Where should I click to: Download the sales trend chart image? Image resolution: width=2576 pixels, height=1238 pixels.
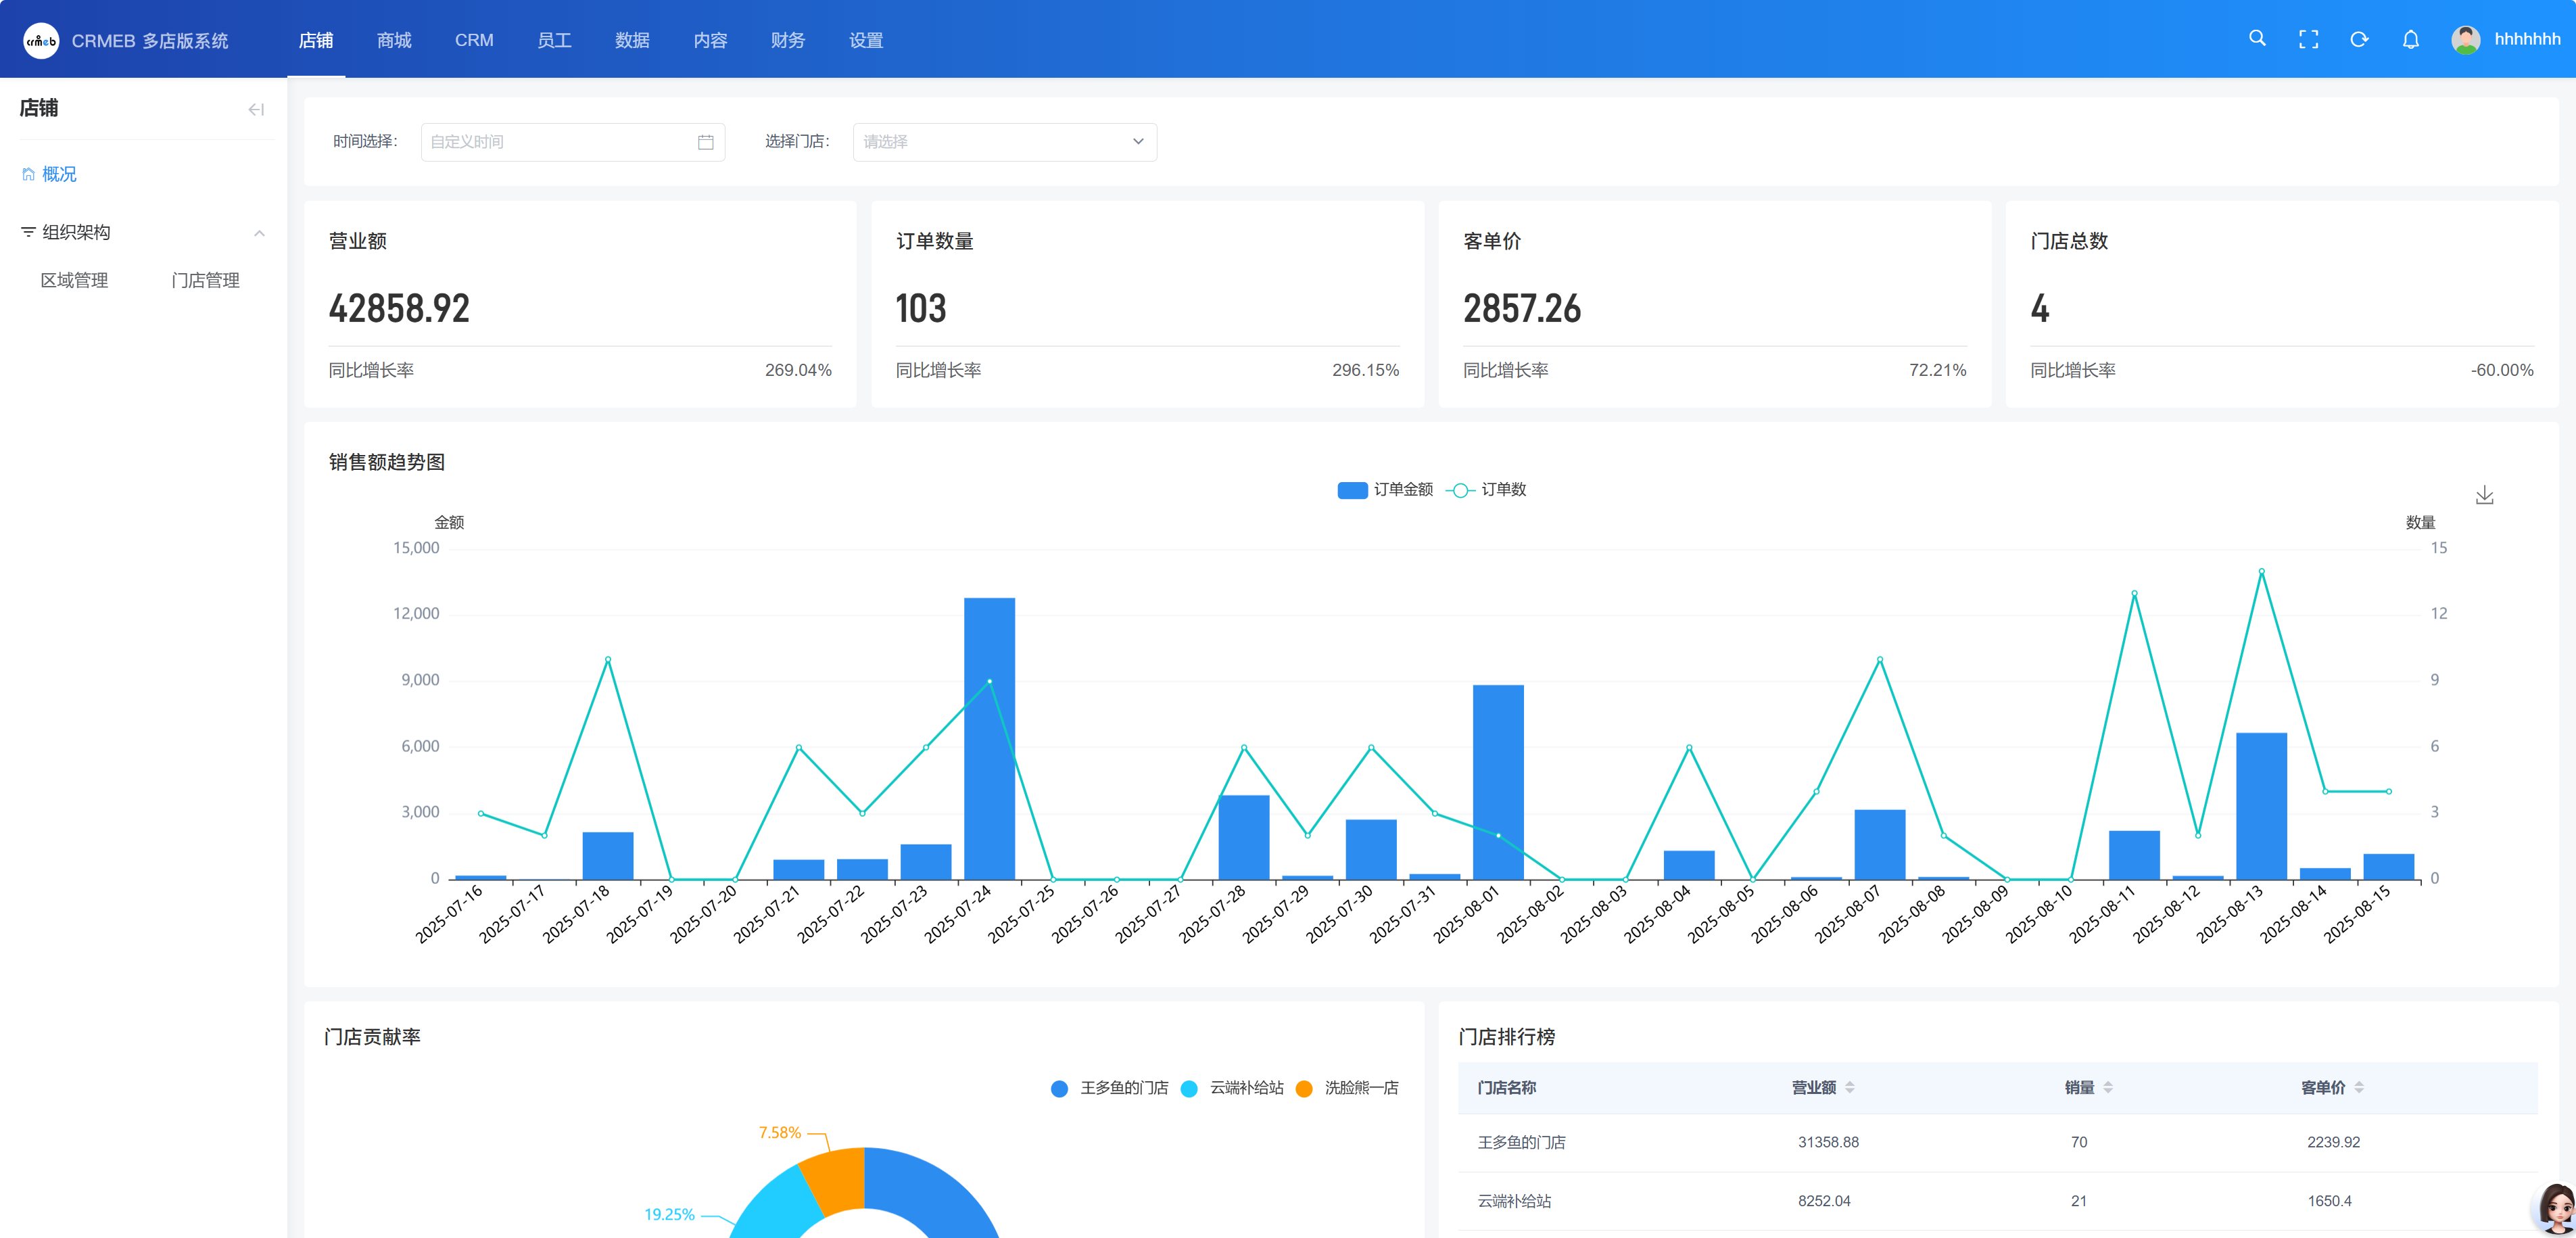coord(2484,495)
